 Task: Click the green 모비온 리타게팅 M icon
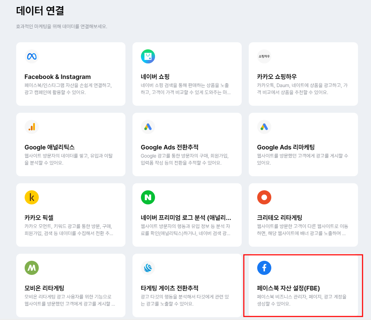tap(32, 268)
